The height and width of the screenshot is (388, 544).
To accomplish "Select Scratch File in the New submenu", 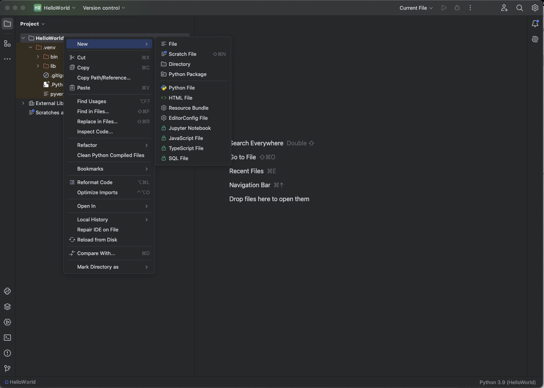I will (x=193, y=54).
